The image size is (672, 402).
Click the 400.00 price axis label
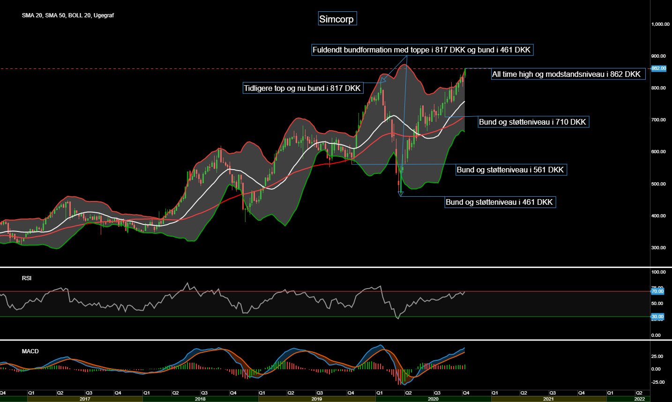pos(658,216)
